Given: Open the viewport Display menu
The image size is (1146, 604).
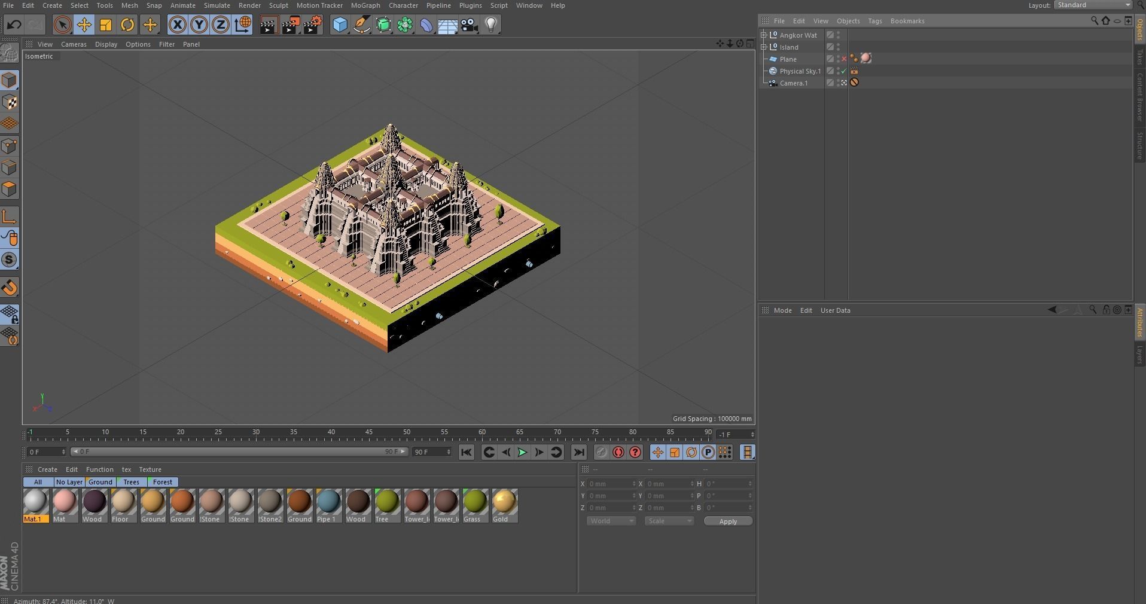Looking at the screenshot, I should click(106, 44).
